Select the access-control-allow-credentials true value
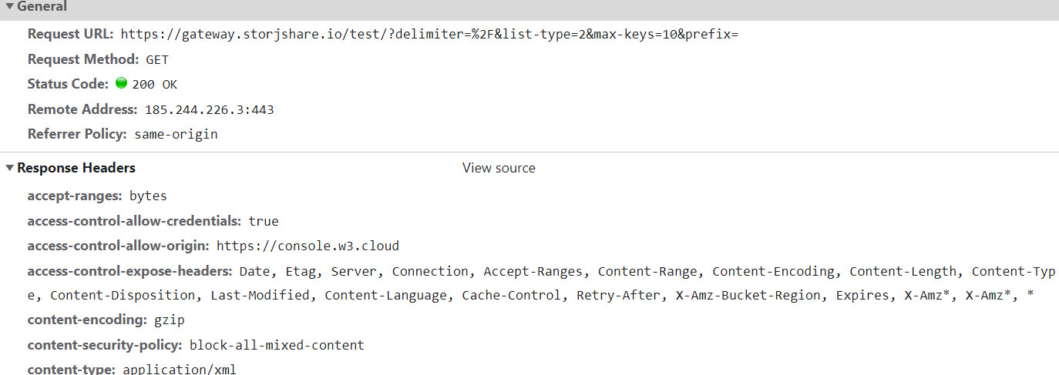Screen dimensions: 1059x375 coord(264,222)
